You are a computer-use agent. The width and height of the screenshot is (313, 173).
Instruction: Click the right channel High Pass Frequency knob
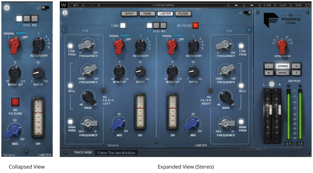pyautogui.click(x=226, y=123)
